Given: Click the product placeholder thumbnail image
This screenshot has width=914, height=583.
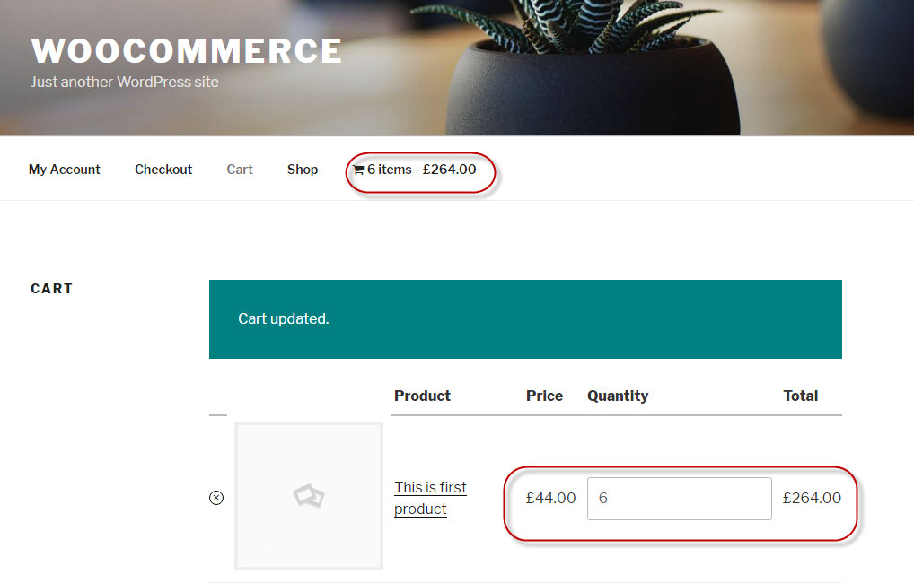Looking at the screenshot, I should click(309, 496).
